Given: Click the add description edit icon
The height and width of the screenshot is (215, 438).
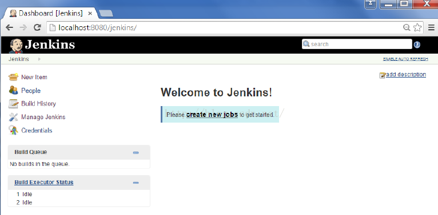Looking at the screenshot, I should pyautogui.click(x=383, y=75).
